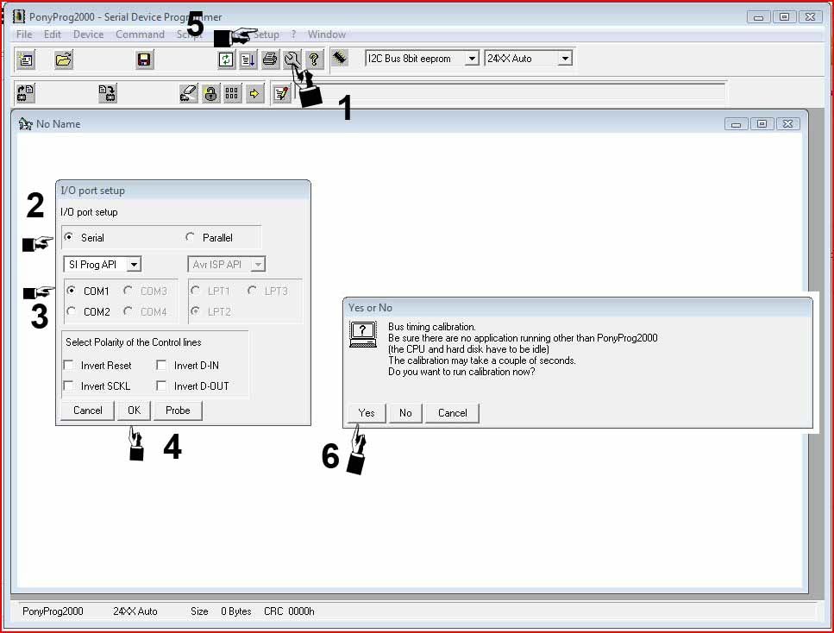Image resolution: width=834 pixels, height=633 pixels.
Task: Click the grid Serial Number icon
Action: pos(232,94)
